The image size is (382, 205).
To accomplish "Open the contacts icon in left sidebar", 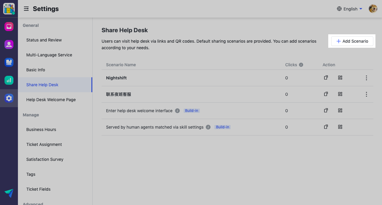I will [9, 44].
